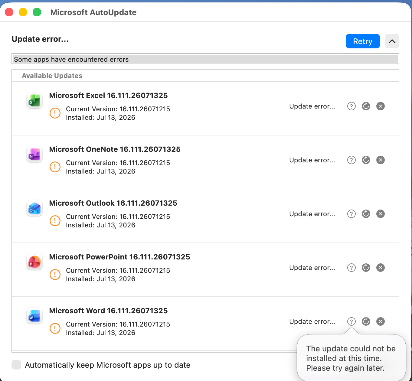Image resolution: width=412 pixels, height=381 pixels.
Task: Click the orange warning icon in the PowerPoint row
Action: (55, 275)
